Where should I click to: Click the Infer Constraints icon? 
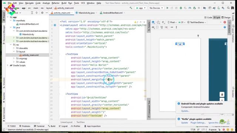pos(166,27)
